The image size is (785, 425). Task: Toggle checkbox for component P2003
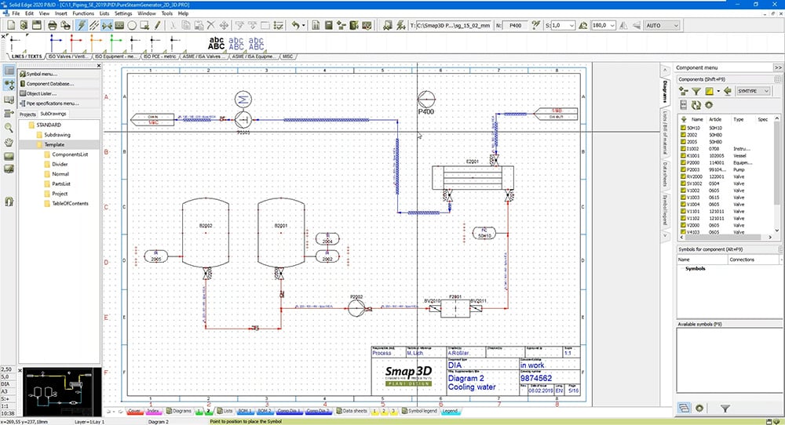click(x=684, y=169)
